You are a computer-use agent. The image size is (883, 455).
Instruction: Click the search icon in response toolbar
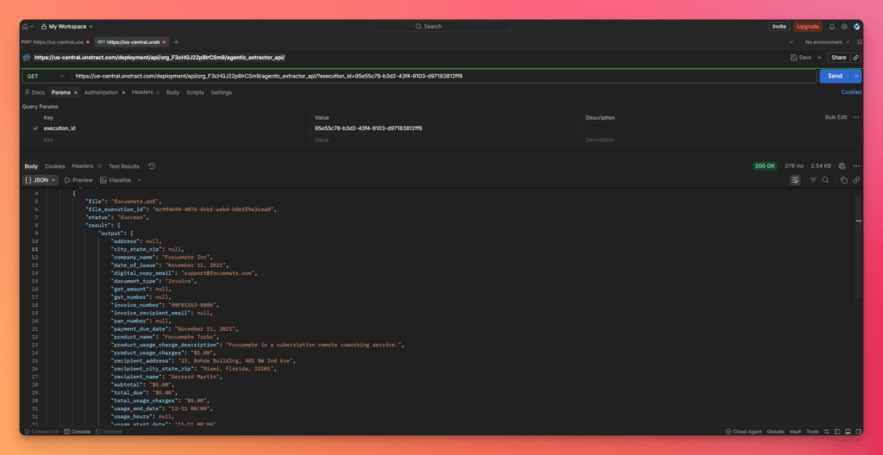coord(825,180)
